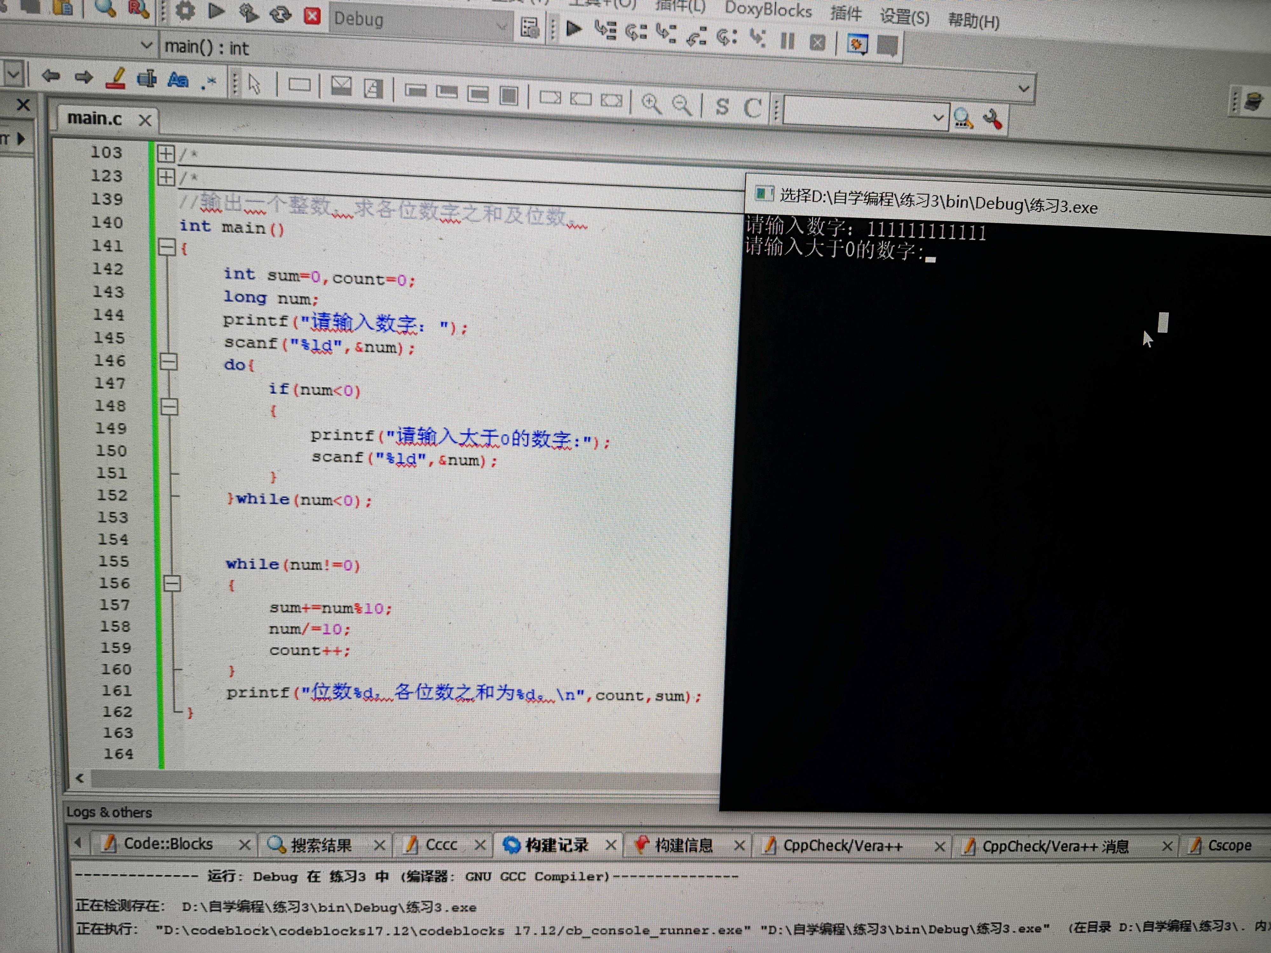The image size is (1271, 953).
Task: Click the Find magnifier icon in top toolbar
Action: [x=105, y=8]
